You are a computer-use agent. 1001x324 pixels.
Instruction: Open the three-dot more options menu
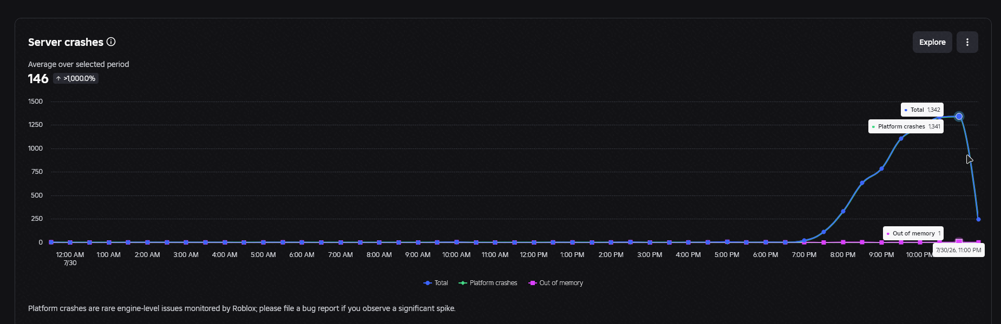[x=967, y=42]
